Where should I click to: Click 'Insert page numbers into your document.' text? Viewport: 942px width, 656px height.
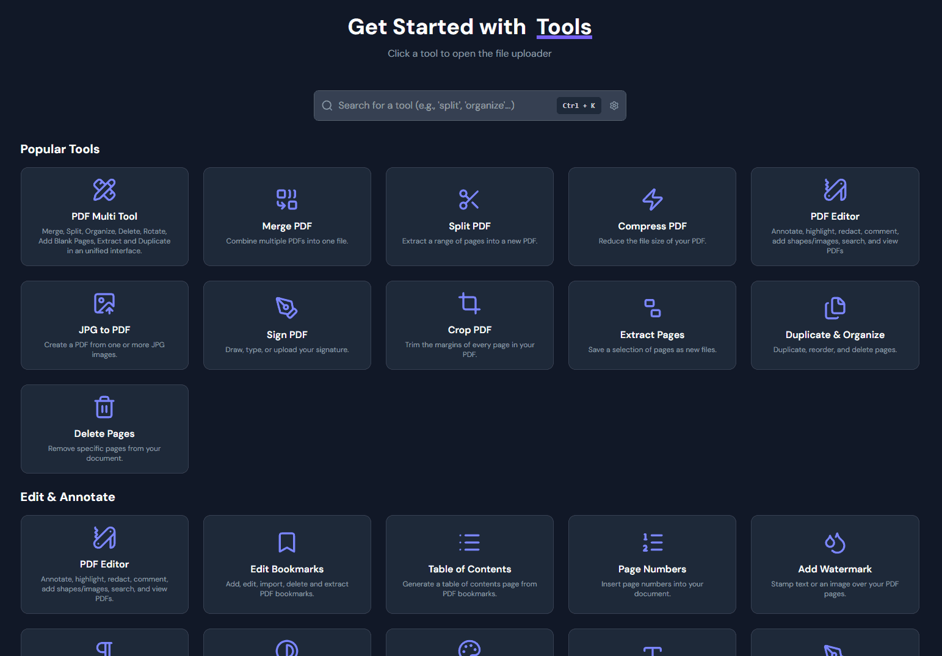652,589
